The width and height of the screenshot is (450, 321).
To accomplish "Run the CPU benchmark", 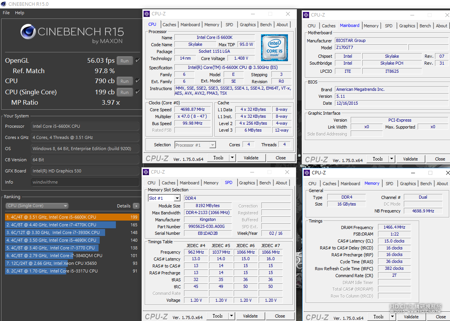I will (x=125, y=81).
